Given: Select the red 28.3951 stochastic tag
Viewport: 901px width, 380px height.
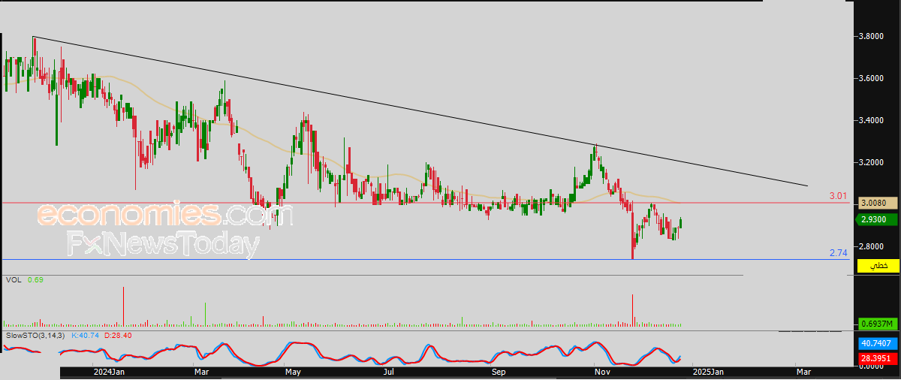Looking at the screenshot, I should pyautogui.click(x=876, y=358).
